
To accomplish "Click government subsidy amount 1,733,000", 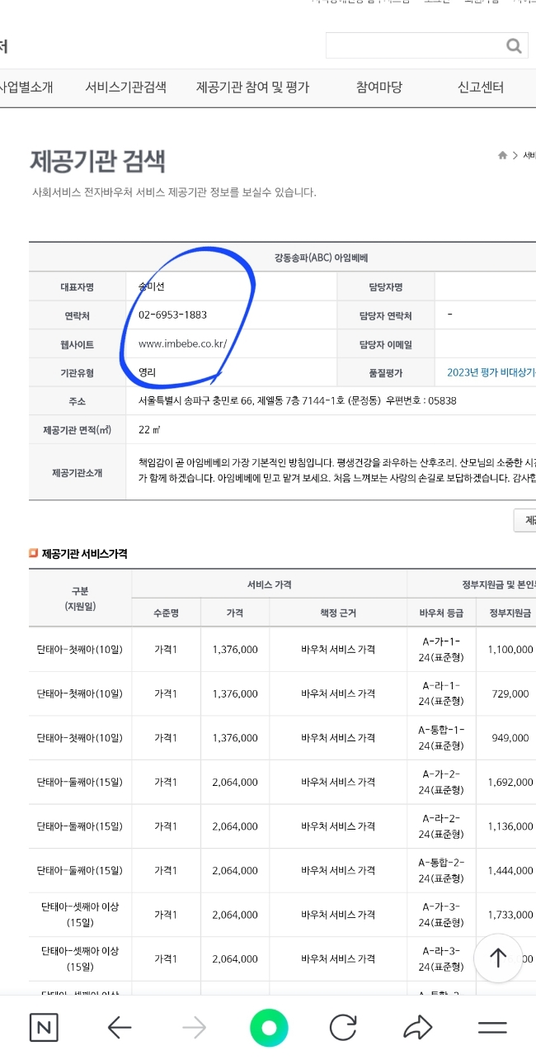I will point(510,915).
